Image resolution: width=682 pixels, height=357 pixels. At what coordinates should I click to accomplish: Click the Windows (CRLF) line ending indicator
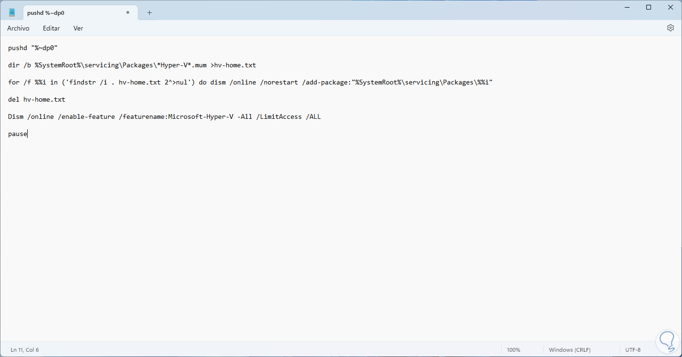point(570,350)
